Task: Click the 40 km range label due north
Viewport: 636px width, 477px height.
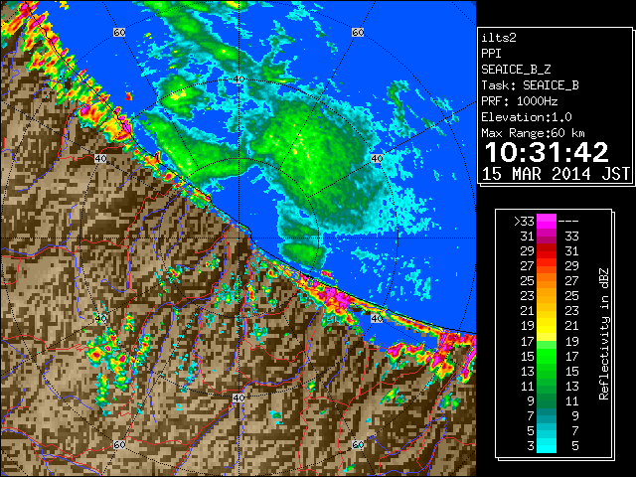Action: point(238,79)
